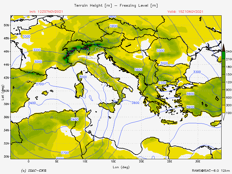
Task: Click the 3300 contour label over Romania
Action: click(x=161, y=51)
